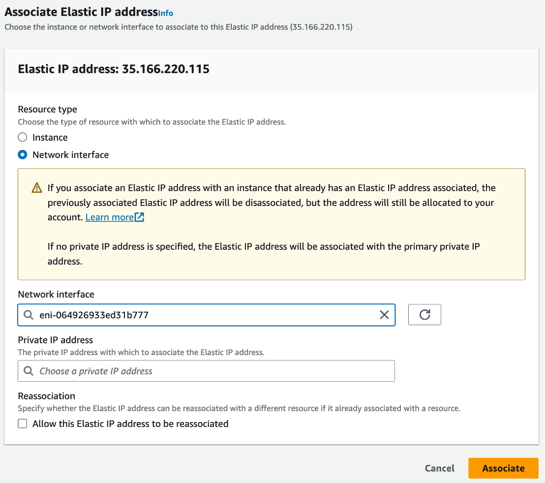Click the X to clear the network interface selection
The height and width of the screenshot is (483, 545).
(x=384, y=315)
